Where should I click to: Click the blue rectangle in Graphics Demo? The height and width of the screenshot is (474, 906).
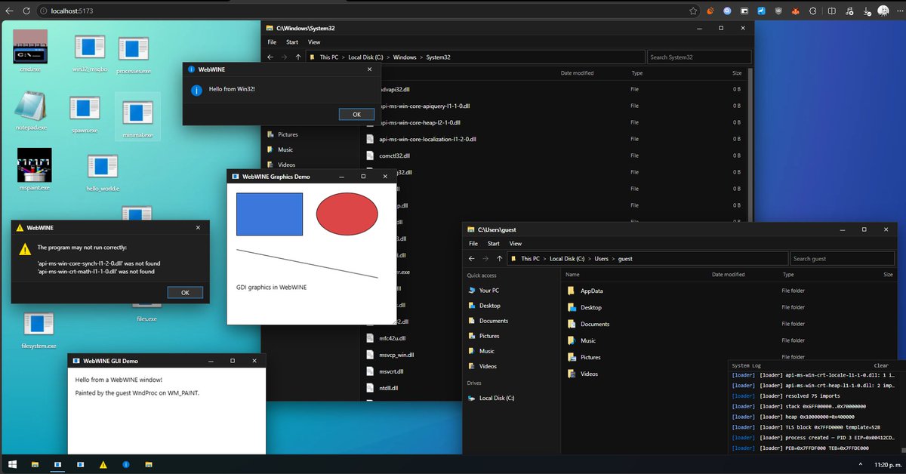coord(270,214)
